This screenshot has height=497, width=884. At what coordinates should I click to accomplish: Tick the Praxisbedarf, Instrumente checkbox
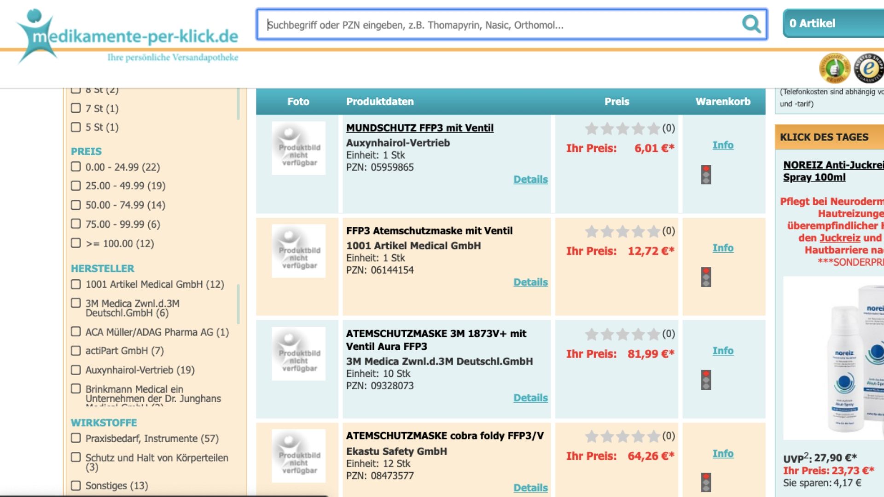76,438
